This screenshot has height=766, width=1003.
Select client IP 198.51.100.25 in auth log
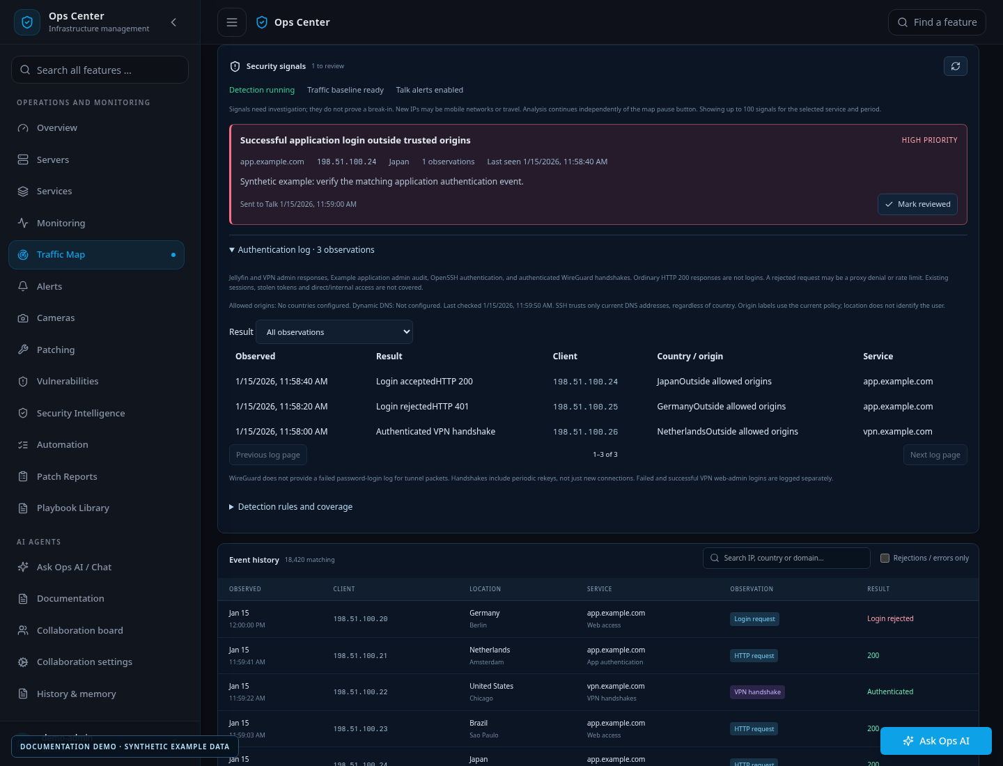(x=585, y=407)
